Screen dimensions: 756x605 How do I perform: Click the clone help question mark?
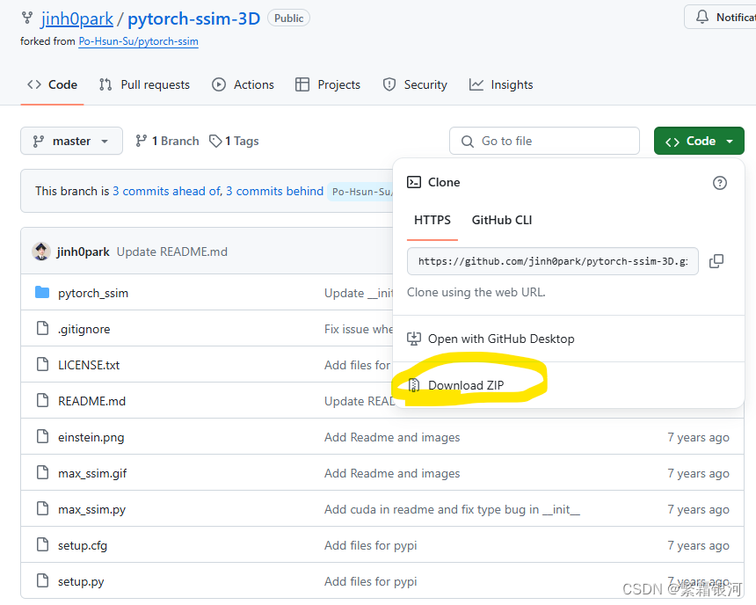(720, 182)
